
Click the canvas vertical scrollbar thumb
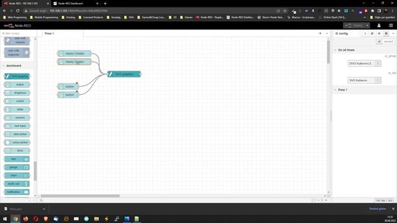coord(328,52)
